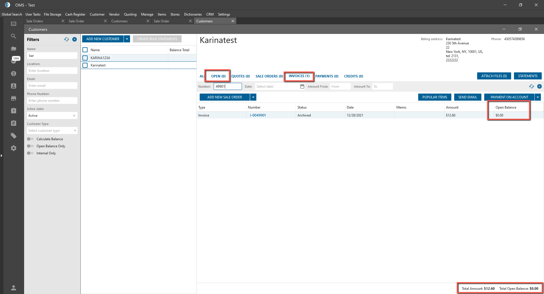Screen dimensions: 544x294
Task: Click the storefront icon in the sidebar
Action: point(14,98)
